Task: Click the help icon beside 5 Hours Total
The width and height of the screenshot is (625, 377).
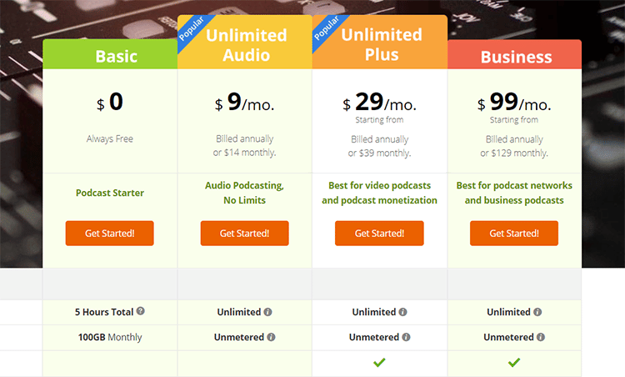Action: (x=141, y=311)
